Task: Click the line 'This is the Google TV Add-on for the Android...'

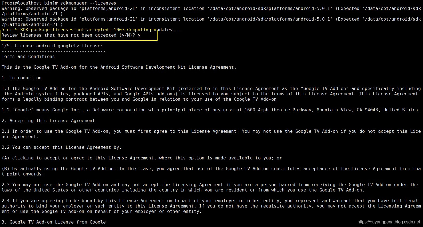Action: point(119,67)
